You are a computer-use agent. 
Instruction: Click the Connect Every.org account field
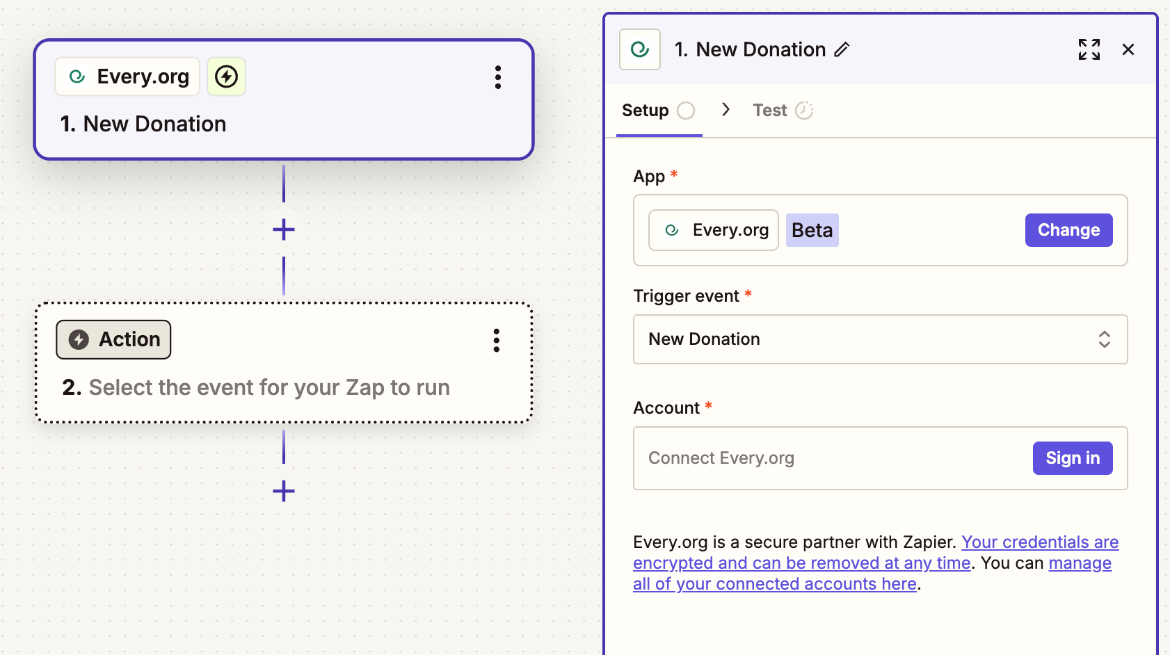point(880,458)
